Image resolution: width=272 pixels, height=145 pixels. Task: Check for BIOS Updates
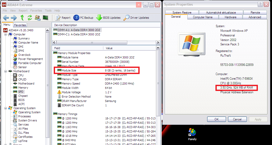click(108, 18)
